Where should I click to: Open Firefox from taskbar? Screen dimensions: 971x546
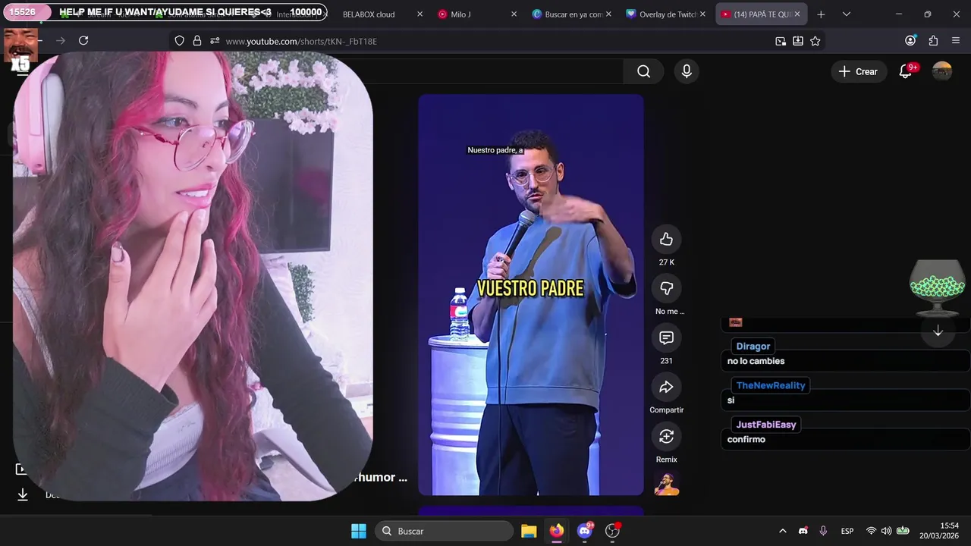pos(557,531)
